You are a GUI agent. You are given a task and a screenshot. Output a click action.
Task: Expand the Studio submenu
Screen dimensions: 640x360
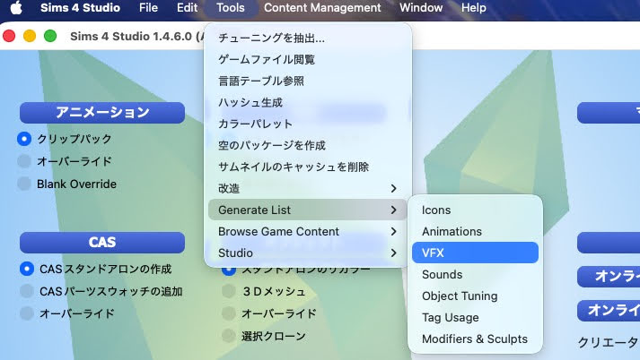click(307, 253)
